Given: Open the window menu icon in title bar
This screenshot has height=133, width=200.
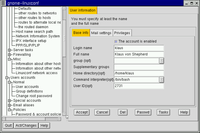Looking at the screenshot, I should coord(3,3).
